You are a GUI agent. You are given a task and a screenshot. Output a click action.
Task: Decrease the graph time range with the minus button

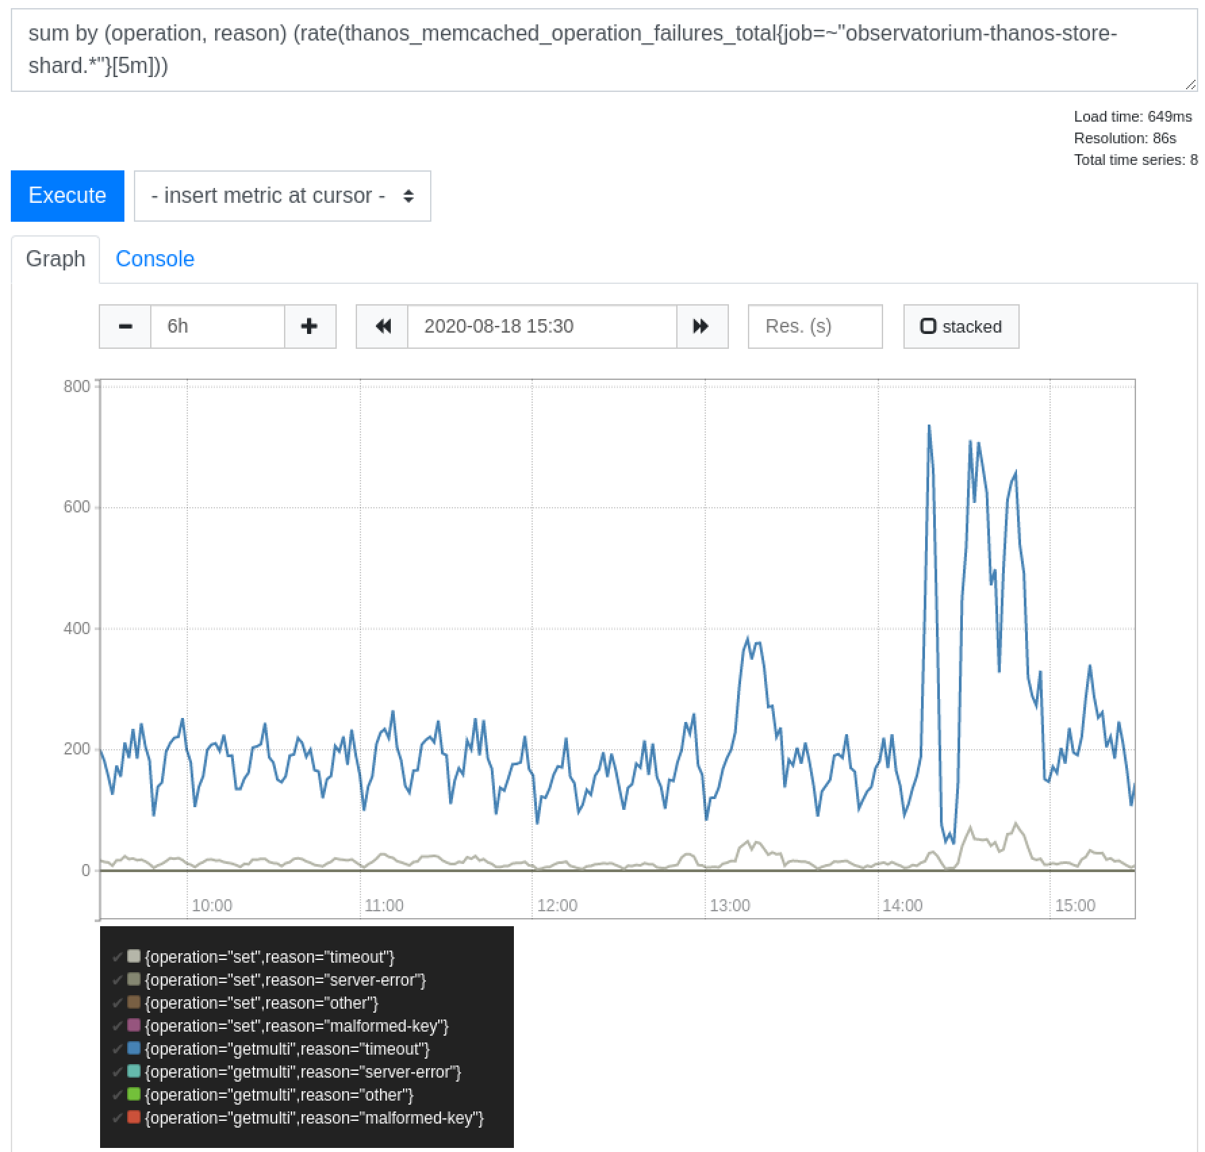(124, 327)
